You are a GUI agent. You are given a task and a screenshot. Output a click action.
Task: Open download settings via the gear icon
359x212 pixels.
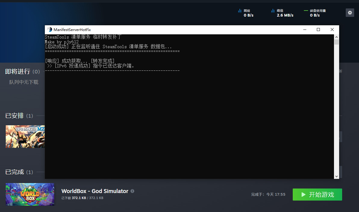(x=350, y=13)
